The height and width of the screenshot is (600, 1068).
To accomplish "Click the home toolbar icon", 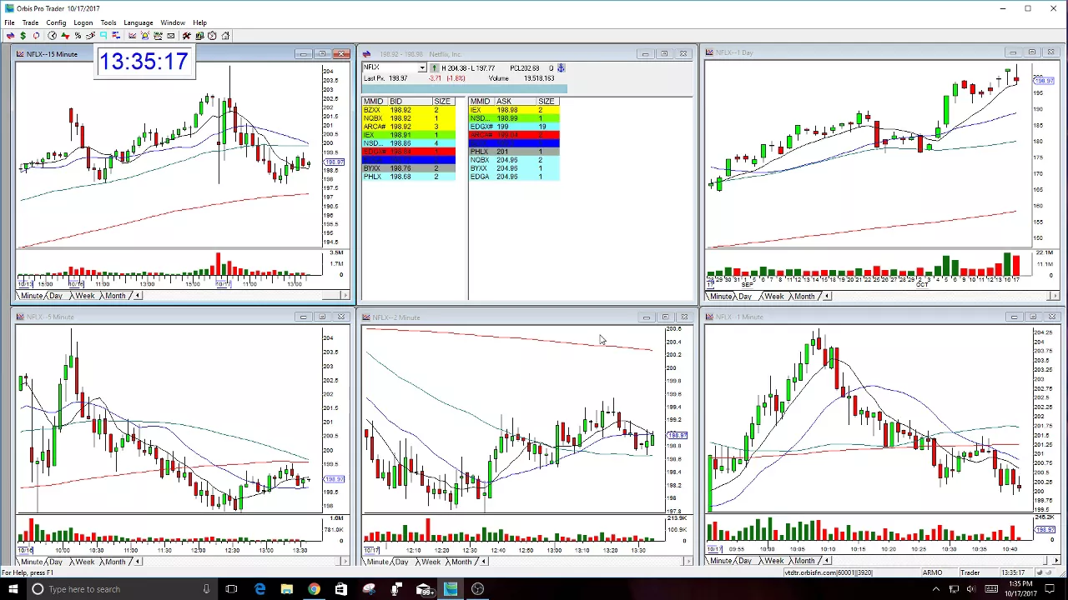I will click(x=225, y=36).
